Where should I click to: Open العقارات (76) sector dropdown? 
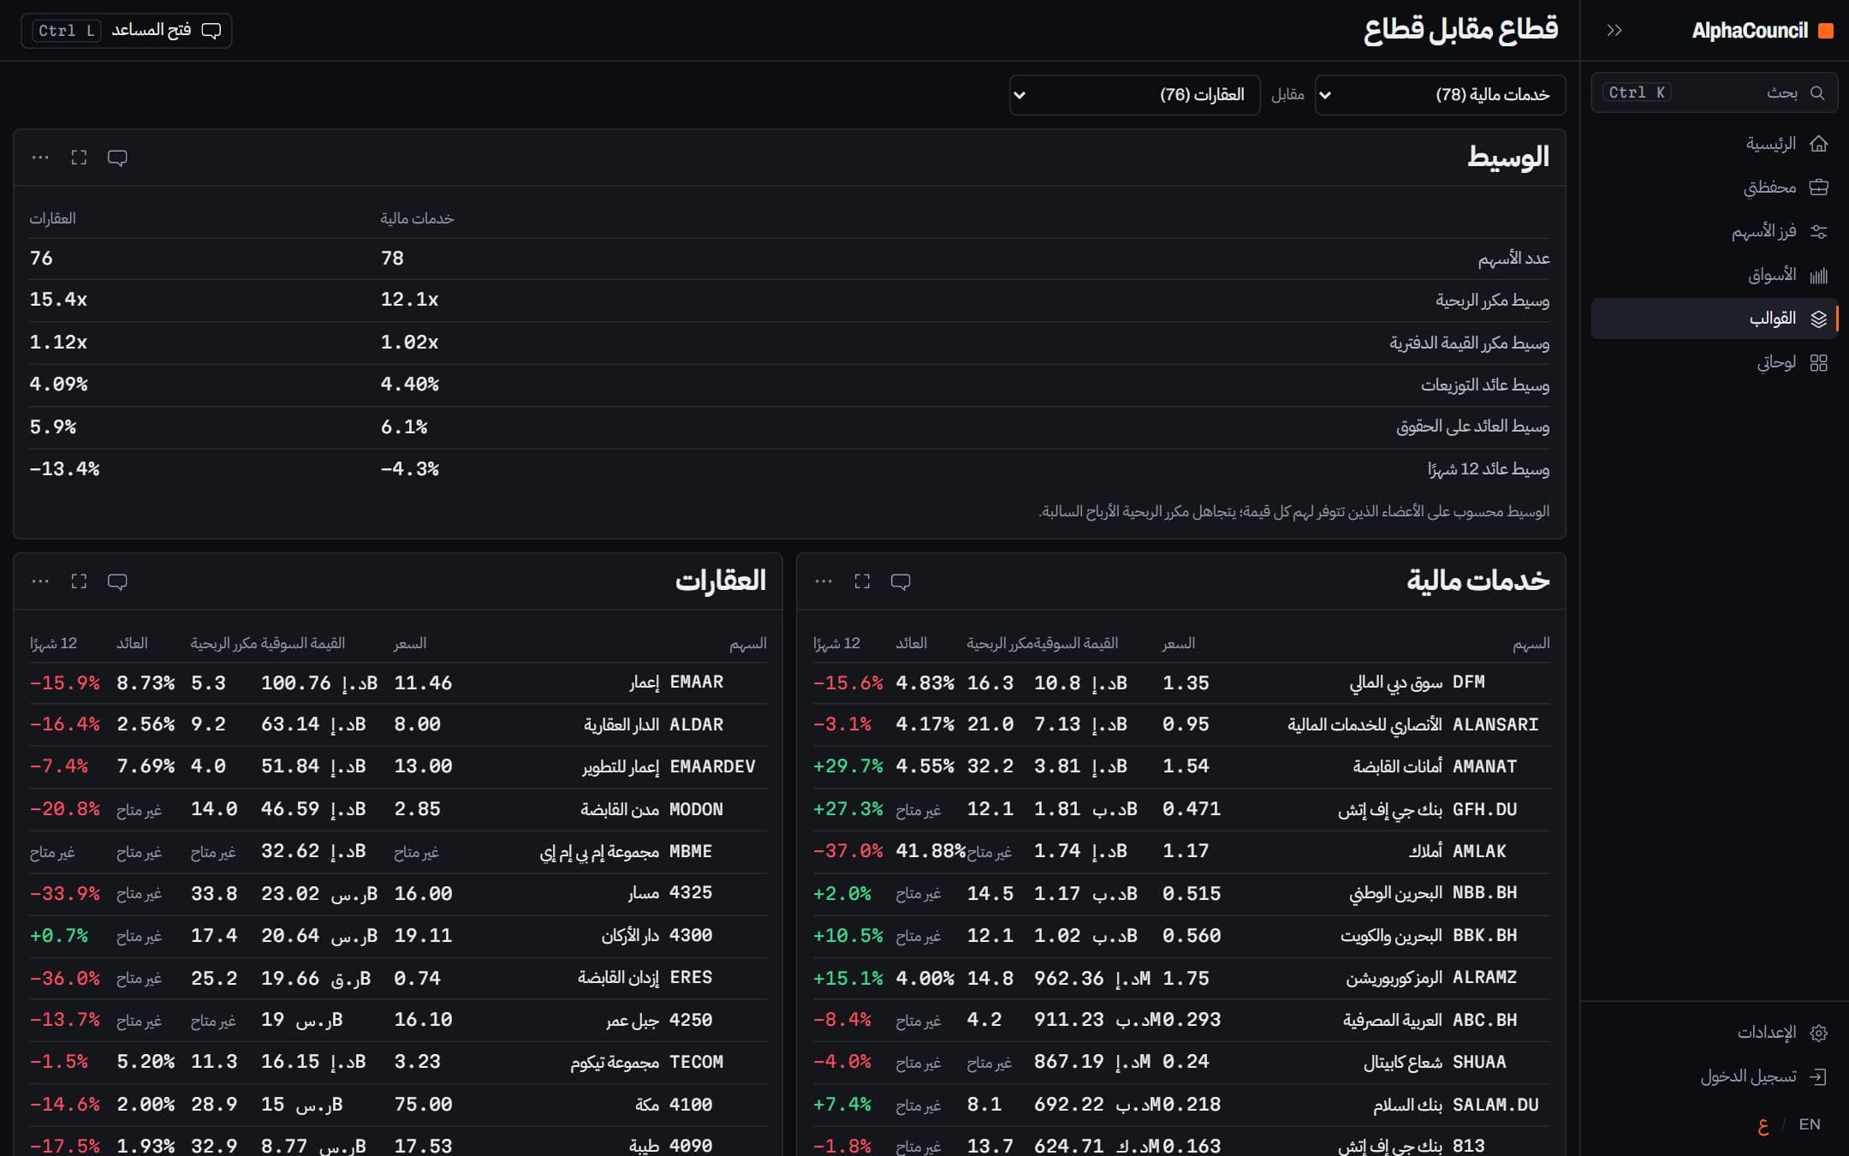[1134, 94]
